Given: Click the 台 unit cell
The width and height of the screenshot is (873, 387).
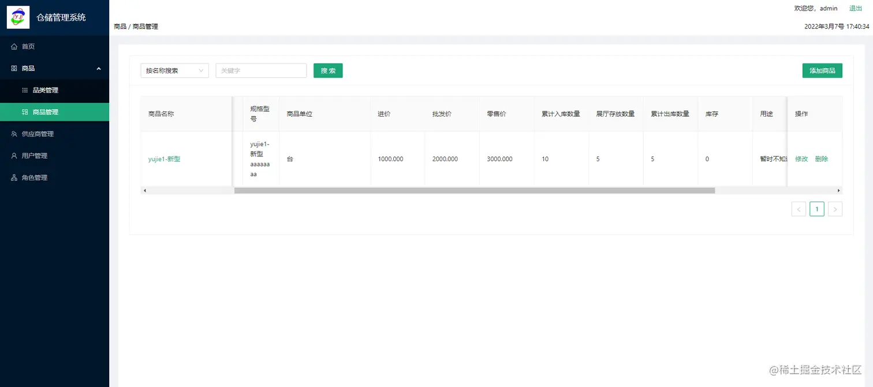Looking at the screenshot, I should tap(324, 159).
